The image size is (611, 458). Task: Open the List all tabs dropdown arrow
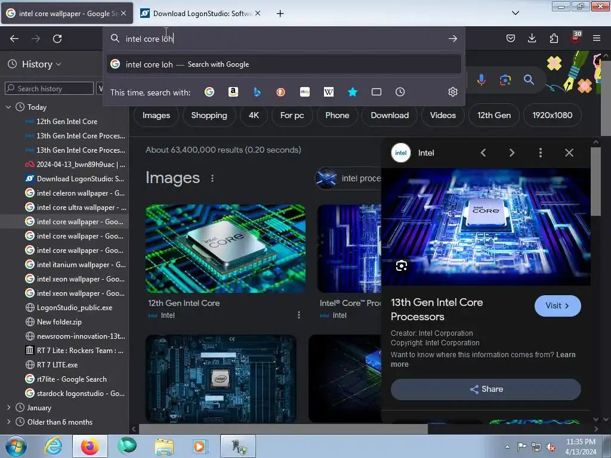[x=515, y=13]
